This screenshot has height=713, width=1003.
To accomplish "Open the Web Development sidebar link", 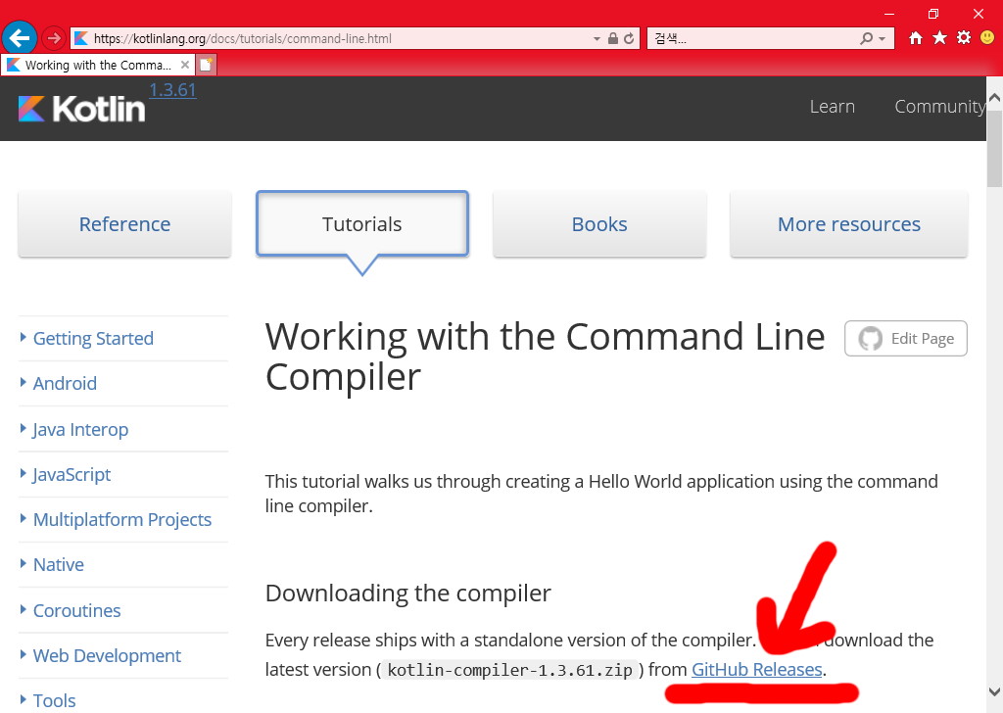I will tap(107, 655).
